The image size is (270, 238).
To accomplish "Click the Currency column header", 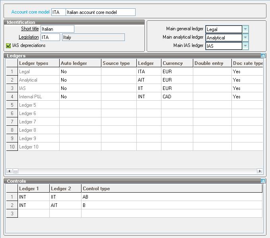I will tap(177, 63).
